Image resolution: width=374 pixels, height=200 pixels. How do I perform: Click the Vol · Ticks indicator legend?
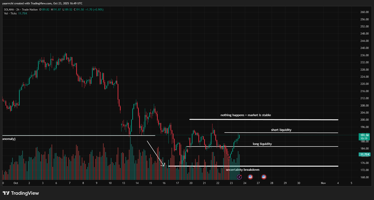click(x=11, y=13)
